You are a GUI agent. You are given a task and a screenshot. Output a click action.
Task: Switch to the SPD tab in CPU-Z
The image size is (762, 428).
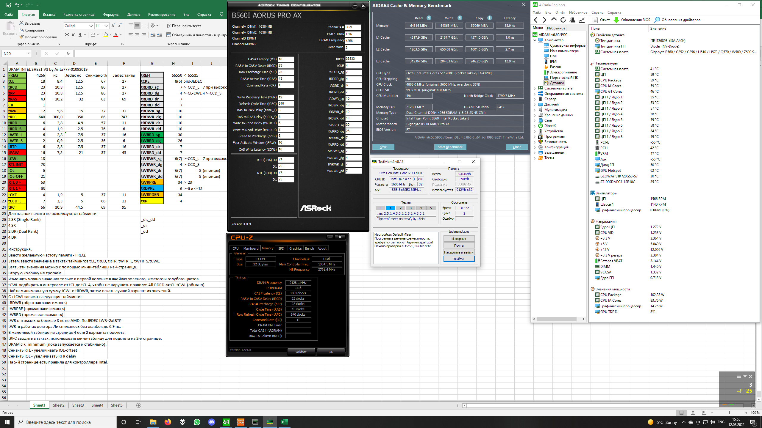[281, 248]
